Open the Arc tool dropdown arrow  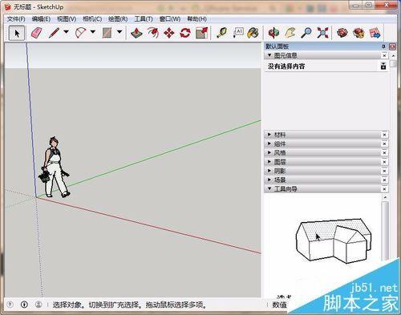click(93, 32)
